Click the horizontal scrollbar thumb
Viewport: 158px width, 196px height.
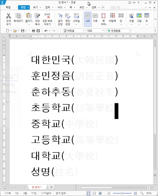click(x=96, y=188)
